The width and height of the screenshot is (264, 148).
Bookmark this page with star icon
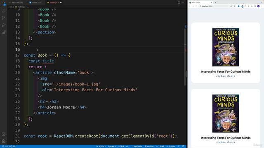coord(235,6)
